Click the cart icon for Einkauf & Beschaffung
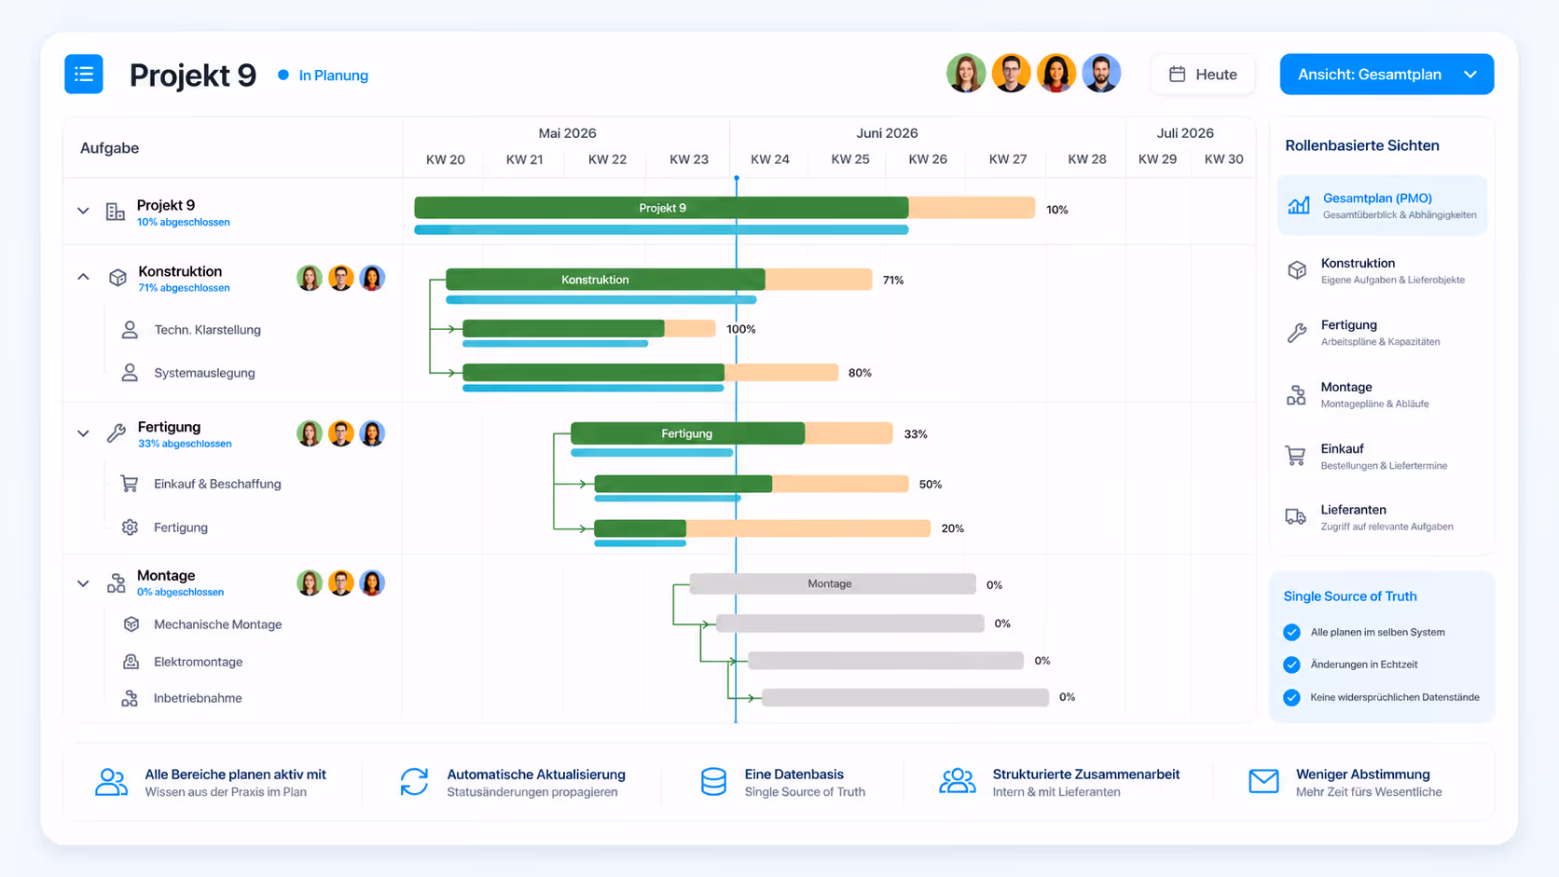 [x=130, y=484]
